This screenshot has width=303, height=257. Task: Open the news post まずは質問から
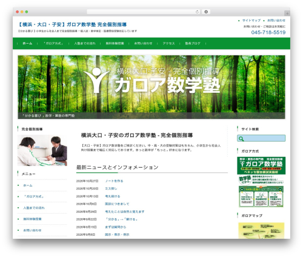116,227
